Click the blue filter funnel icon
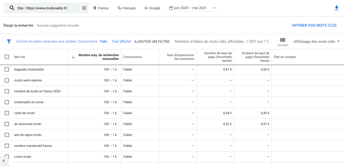The width and height of the screenshot is (344, 166). point(9,41)
